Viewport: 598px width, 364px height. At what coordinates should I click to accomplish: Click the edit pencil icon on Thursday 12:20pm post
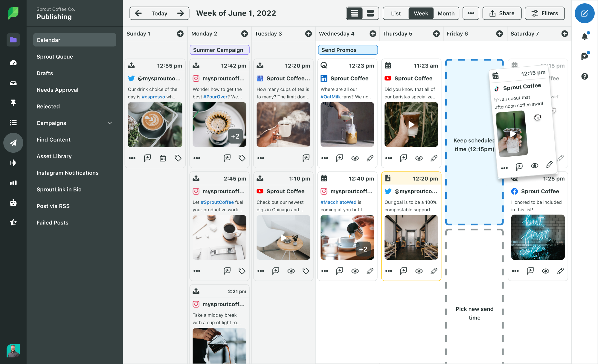pos(434,270)
